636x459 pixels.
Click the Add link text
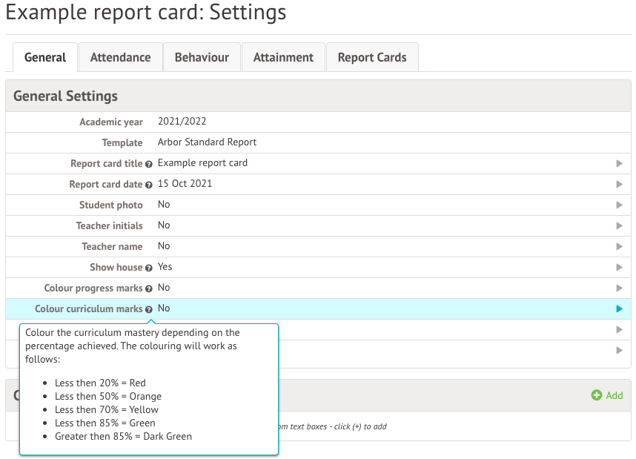pos(615,395)
